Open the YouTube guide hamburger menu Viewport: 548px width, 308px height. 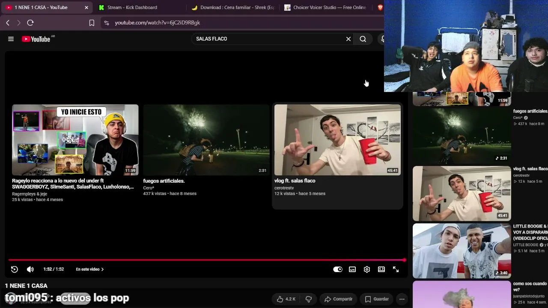[x=11, y=39]
